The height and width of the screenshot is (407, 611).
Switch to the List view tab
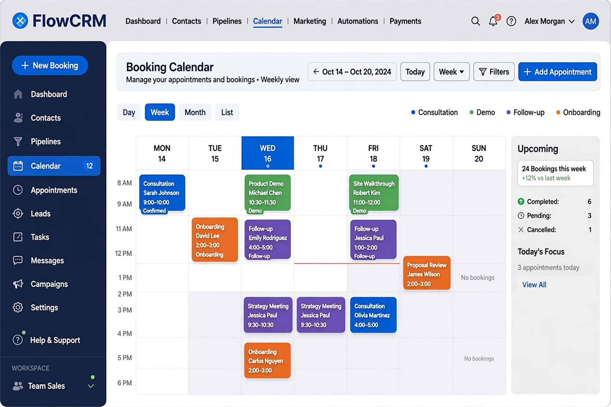(227, 112)
